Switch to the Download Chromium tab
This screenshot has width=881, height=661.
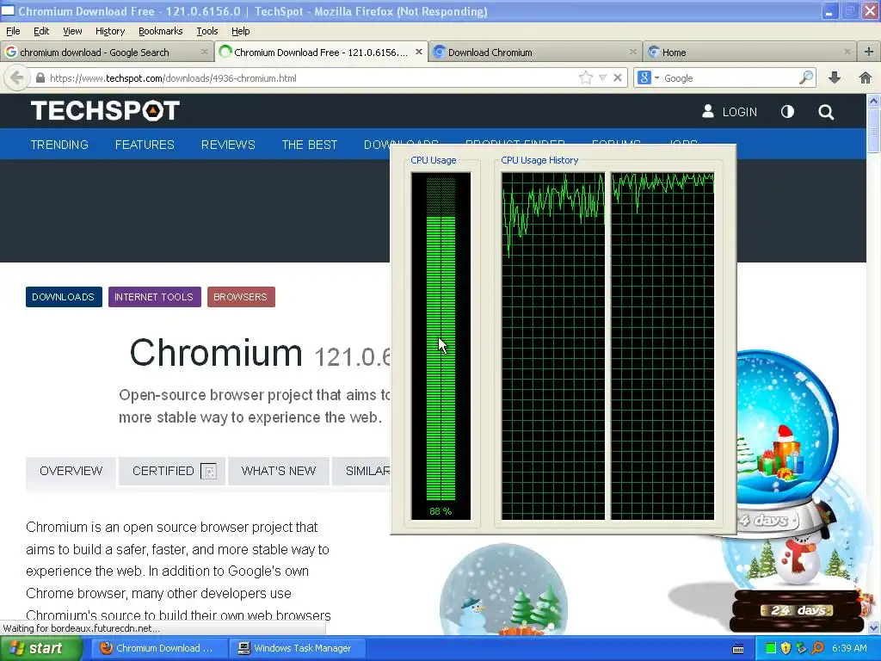[x=535, y=52]
